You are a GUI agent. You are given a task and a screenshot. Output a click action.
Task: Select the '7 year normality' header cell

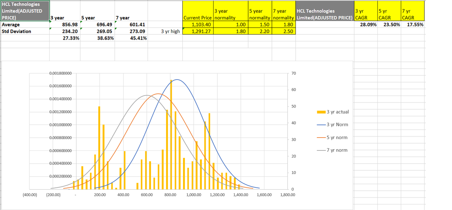click(x=284, y=11)
